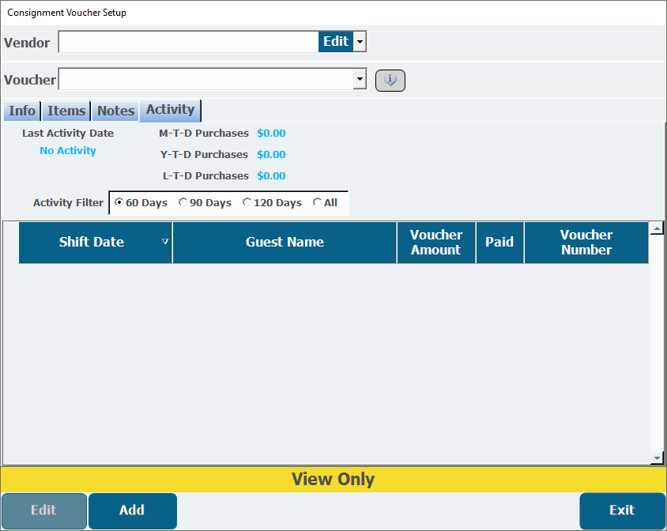Go to the Notes tab
This screenshot has height=531, width=667.
click(115, 111)
